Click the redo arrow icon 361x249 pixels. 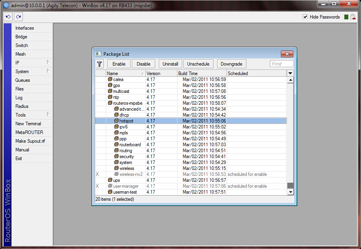point(18,17)
